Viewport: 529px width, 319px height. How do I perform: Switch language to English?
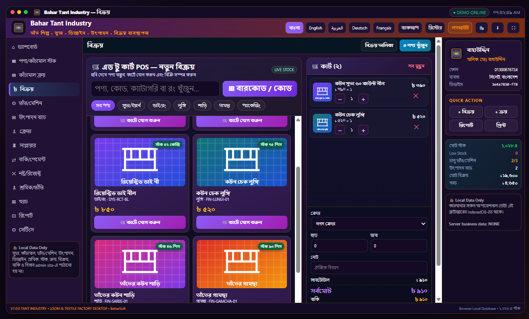[x=316, y=28]
